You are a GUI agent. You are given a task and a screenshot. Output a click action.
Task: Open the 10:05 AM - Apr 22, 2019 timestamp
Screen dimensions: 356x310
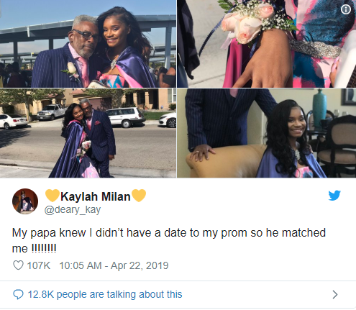(114, 265)
